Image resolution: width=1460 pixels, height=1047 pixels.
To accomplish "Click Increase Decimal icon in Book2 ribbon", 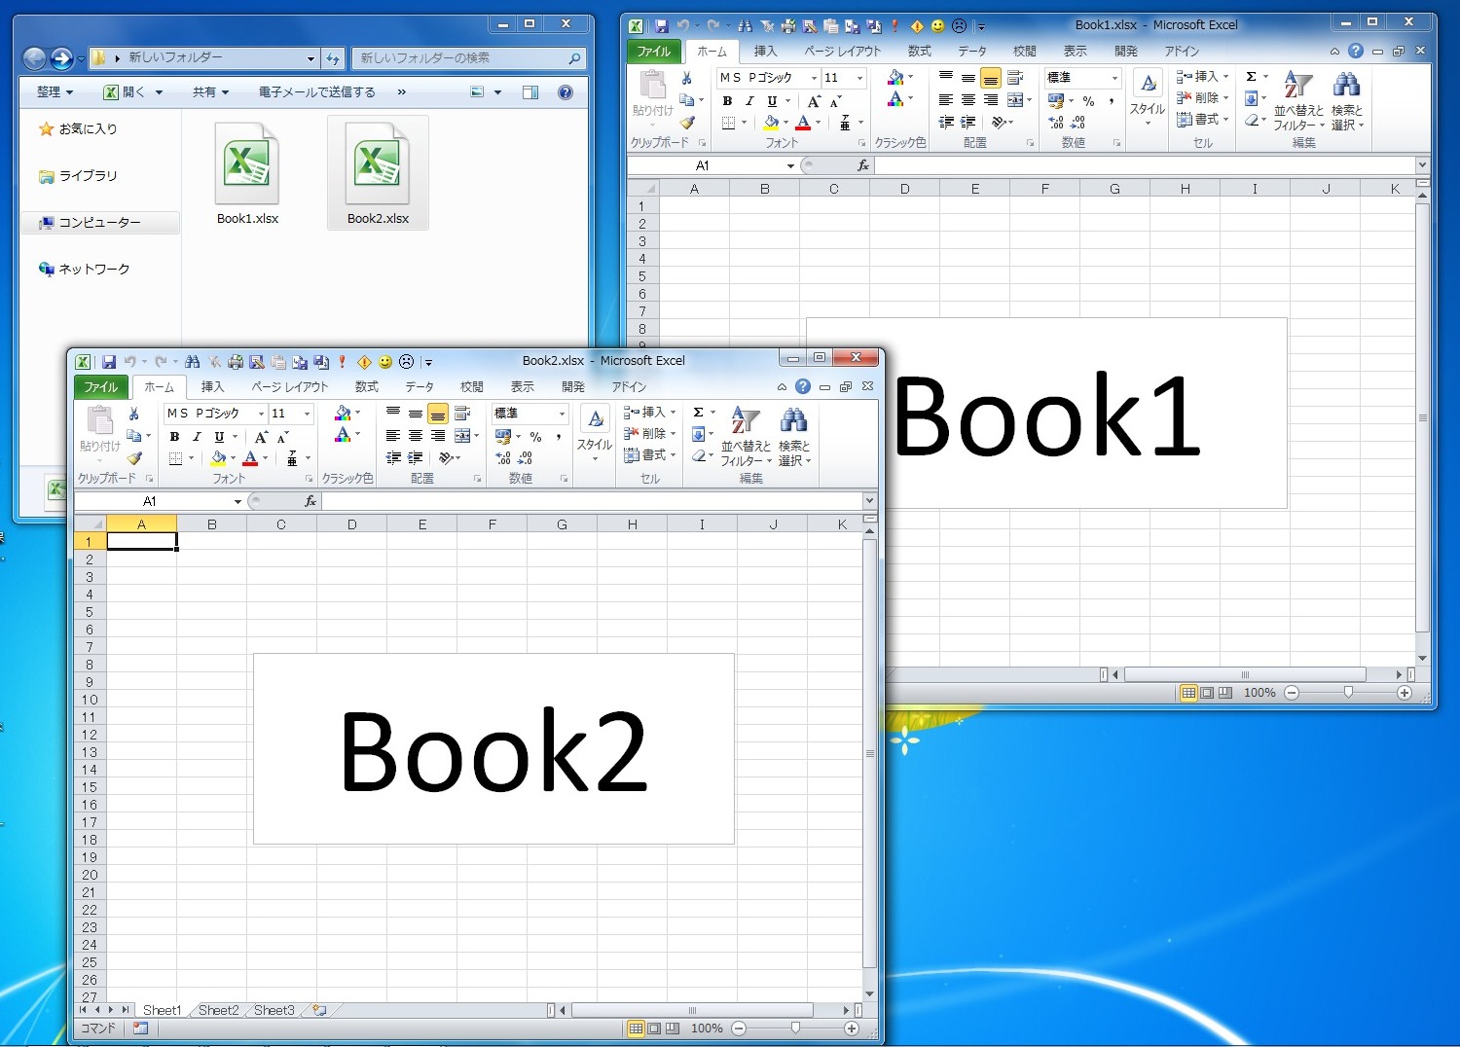I will pyautogui.click(x=503, y=458).
